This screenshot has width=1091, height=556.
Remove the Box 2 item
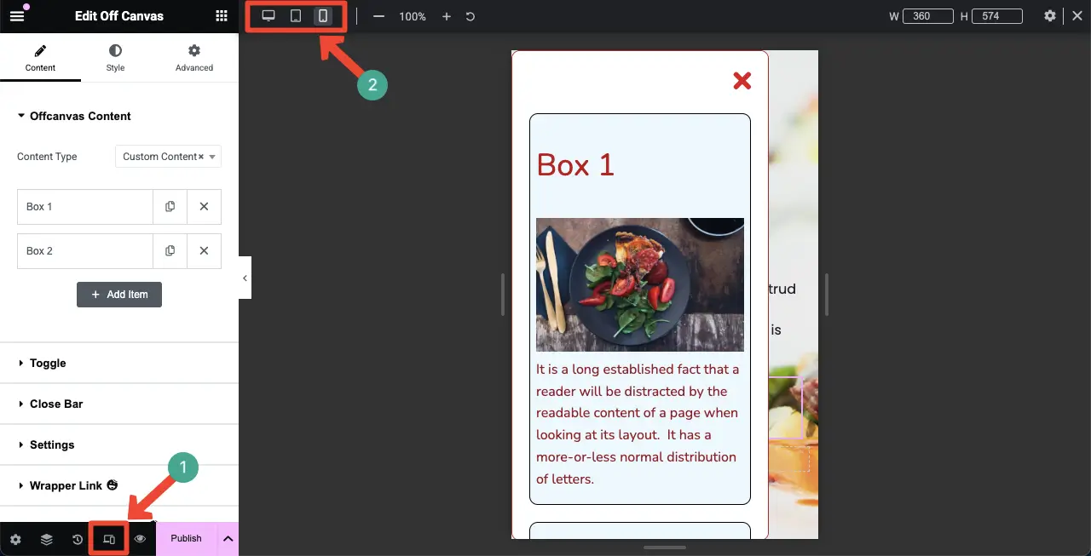(205, 251)
